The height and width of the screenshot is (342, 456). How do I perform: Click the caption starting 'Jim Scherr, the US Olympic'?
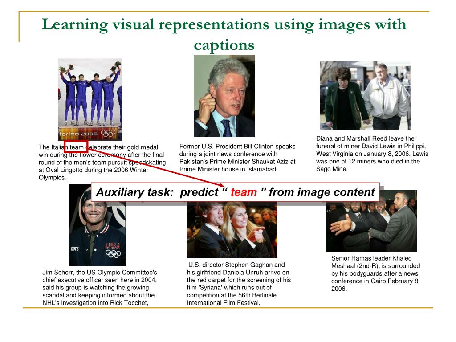tap(100, 288)
